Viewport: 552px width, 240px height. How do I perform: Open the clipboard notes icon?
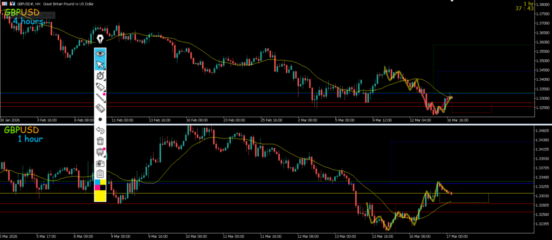point(100,174)
